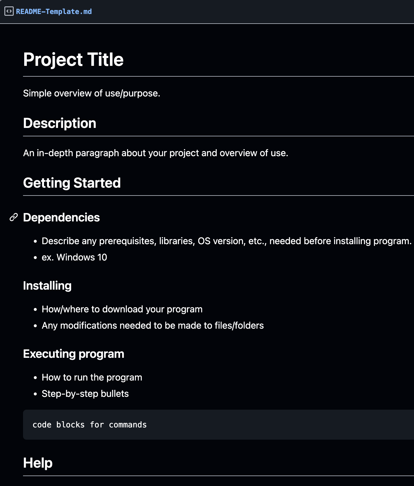The height and width of the screenshot is (486, 414).
Task: Select the "Step-by-step bullets" list item
Action: (x=85, y=394)
